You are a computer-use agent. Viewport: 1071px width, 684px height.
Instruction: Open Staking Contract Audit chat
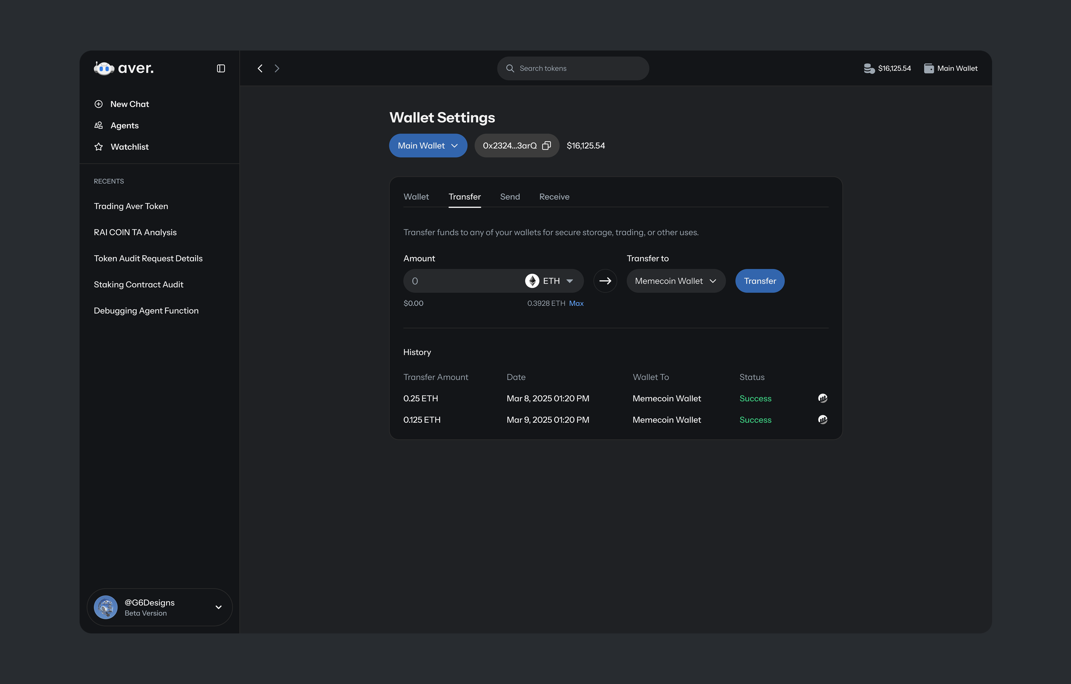(x=138, y=285)
